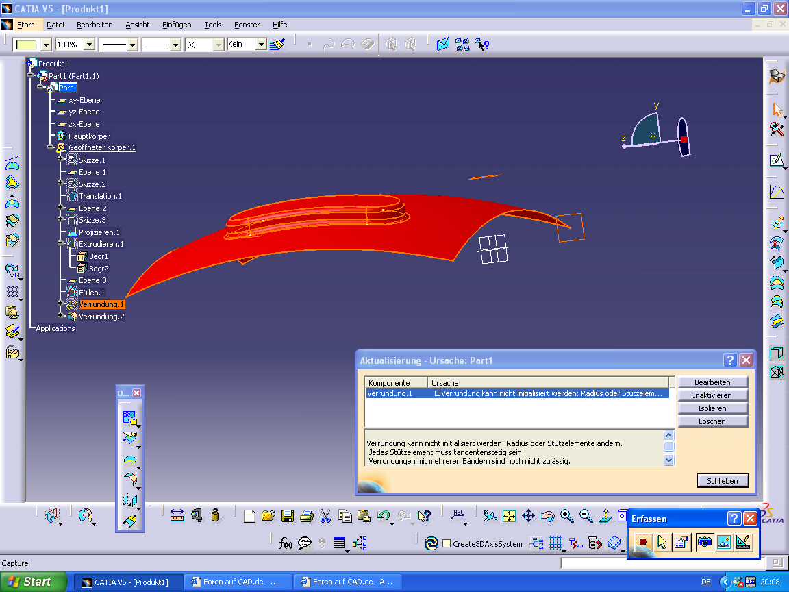Screen dimensions: 789x592
Task: Click the printer icon
Action: pos(306,516)
